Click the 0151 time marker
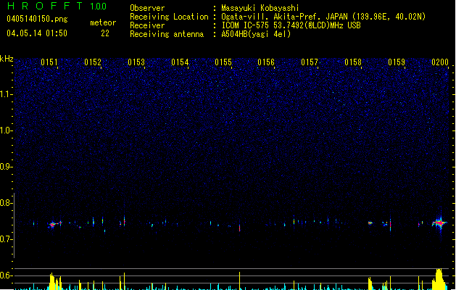This screenshot has width=456, height=290. pyautogui.click(x=49, y=62)
